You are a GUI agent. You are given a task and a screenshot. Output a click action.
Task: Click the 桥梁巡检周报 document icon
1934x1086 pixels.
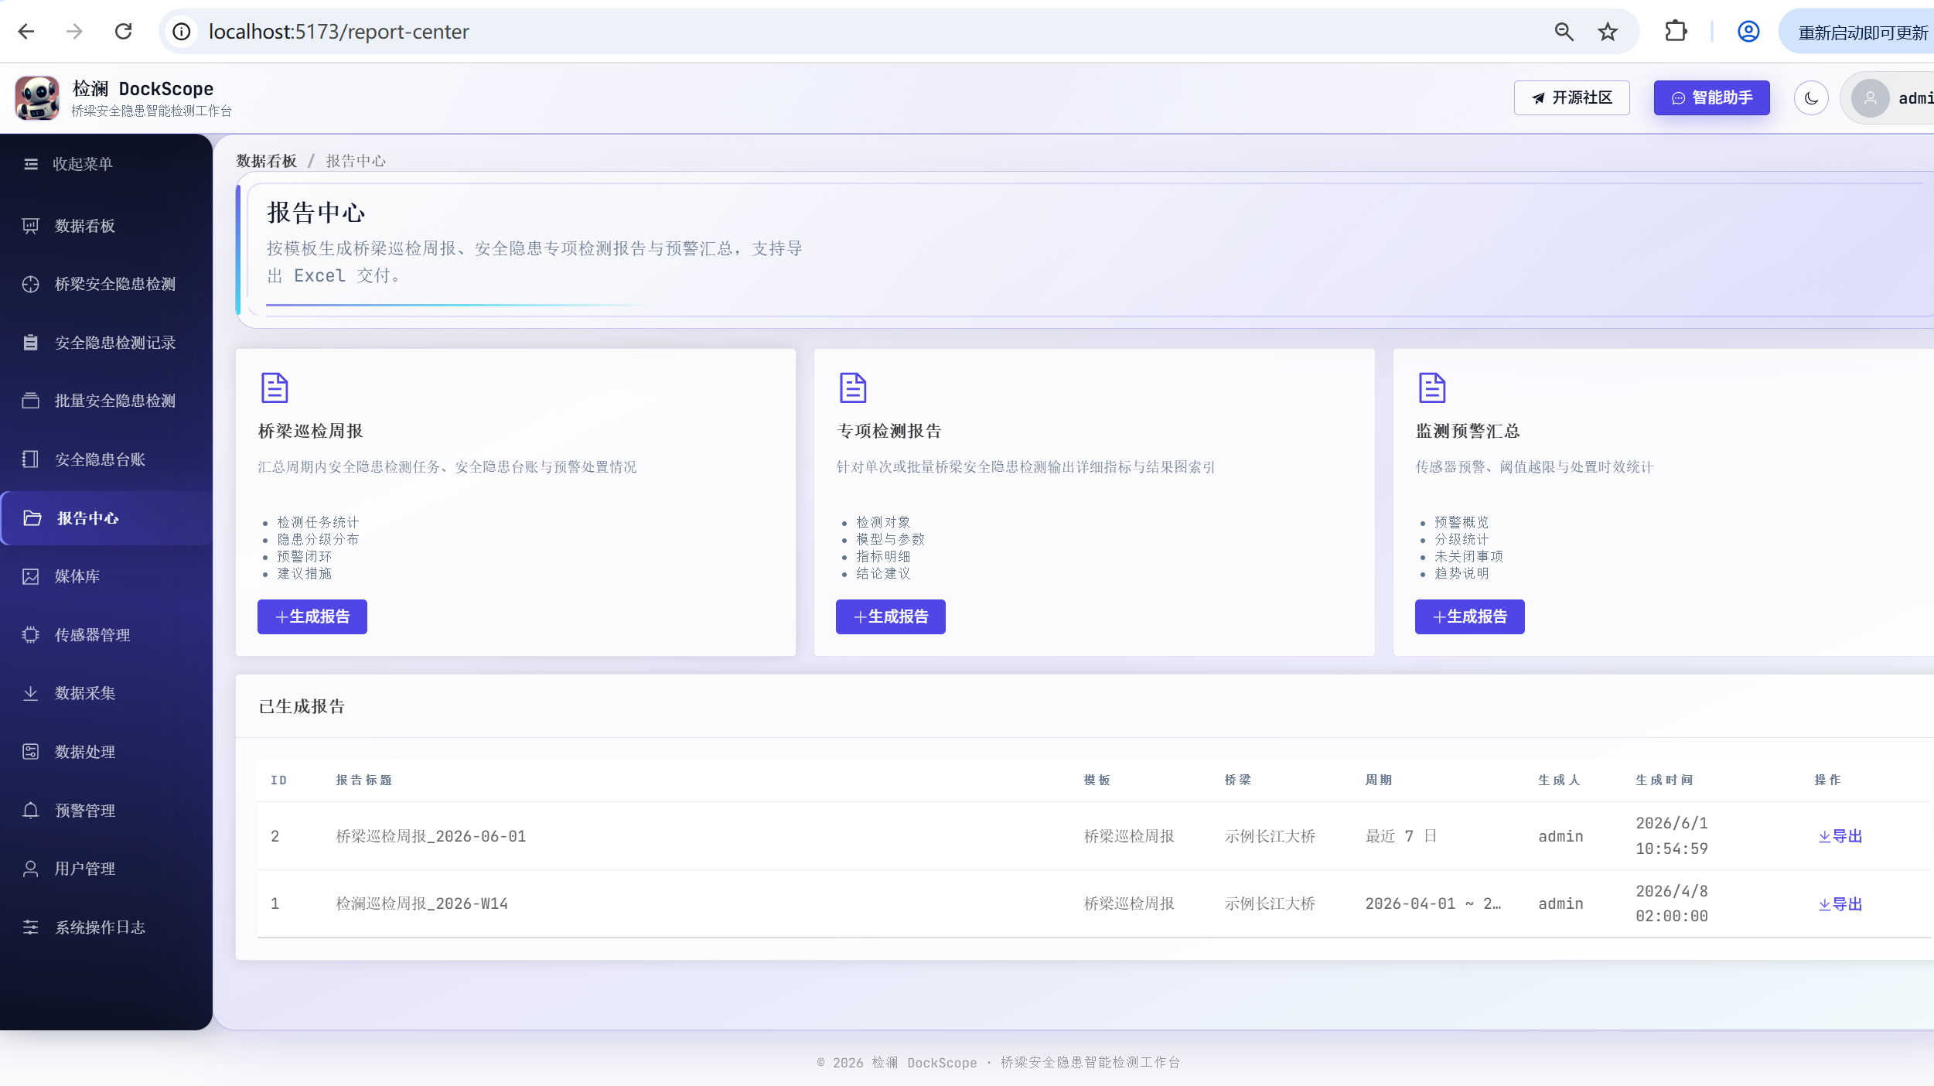[275, 388]
